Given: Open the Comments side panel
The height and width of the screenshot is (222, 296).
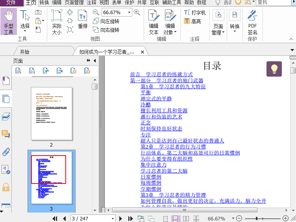Looking at the screenshot, I should click(x=6, y=134).
